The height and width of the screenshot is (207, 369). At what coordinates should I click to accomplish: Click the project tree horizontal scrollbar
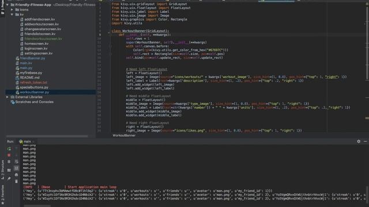(x=47, y=136)
